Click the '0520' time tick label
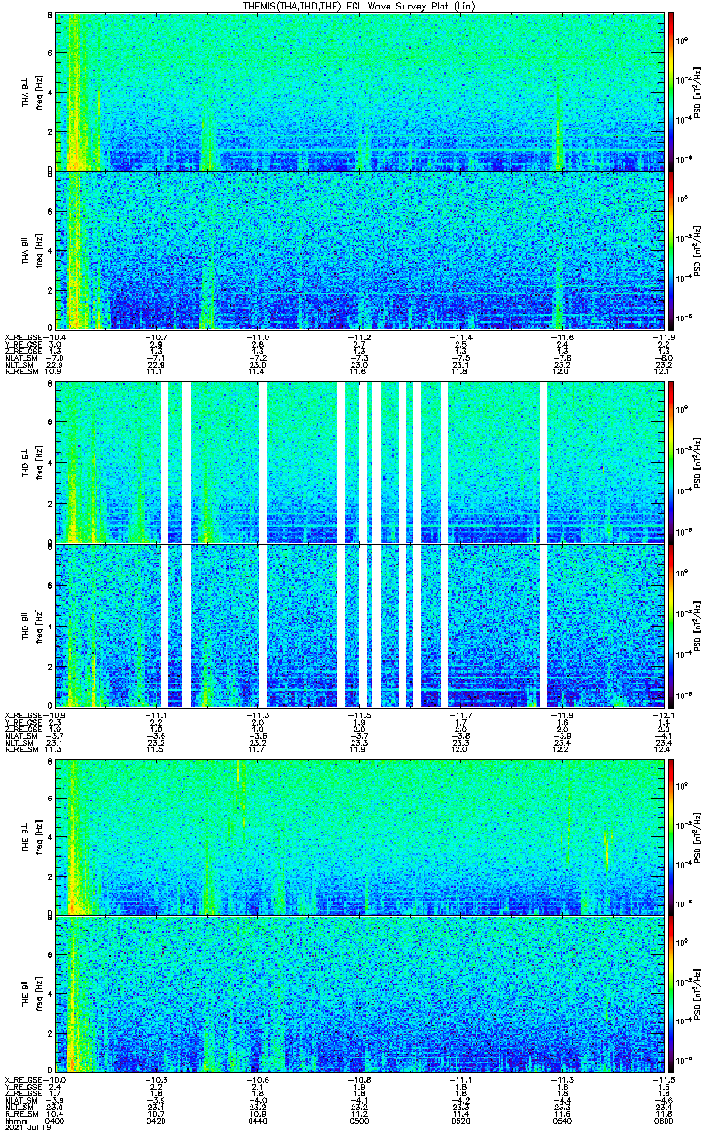This screenshot has width=709, height=1134. tap(460, 1122)
